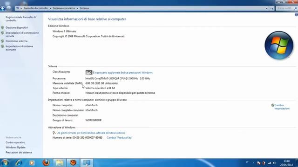Open Firefox from the taskbar
Image resolution: width=298 pixels, height=167 pixels.
pyautogui.click(x=46, y=163)
